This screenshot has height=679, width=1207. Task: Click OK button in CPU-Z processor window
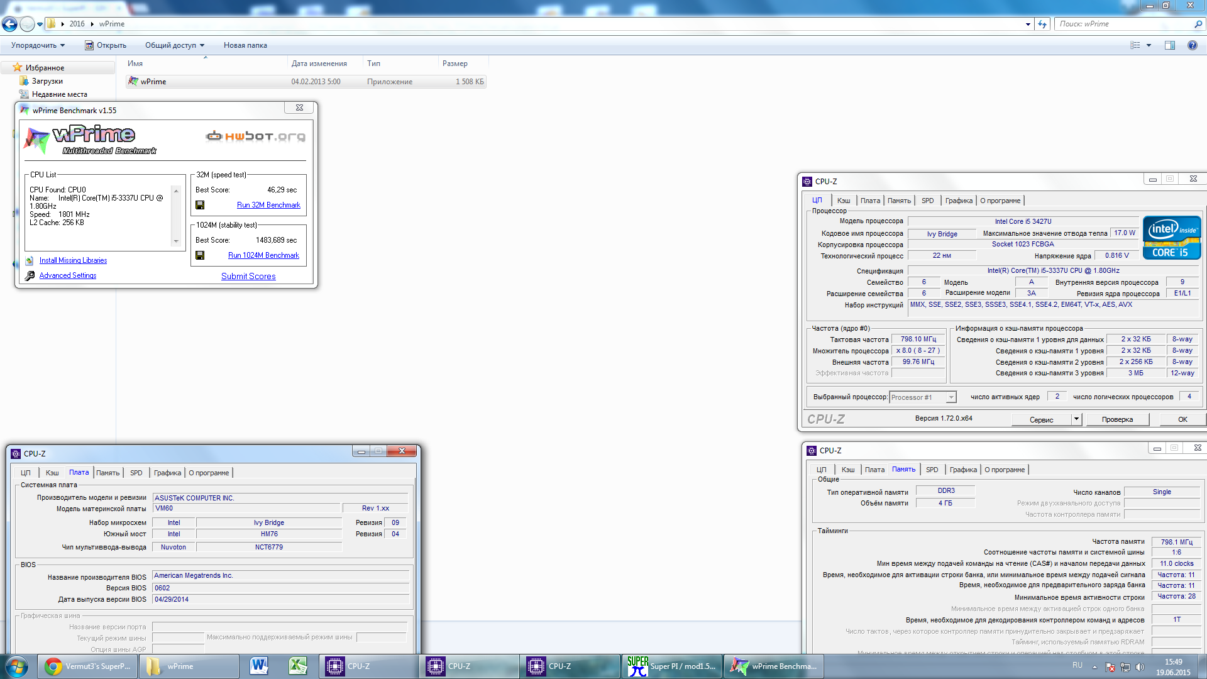(x=1182, y=419)
